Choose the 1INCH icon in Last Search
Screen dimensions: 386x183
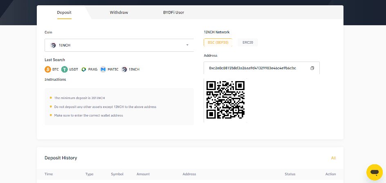124,69
